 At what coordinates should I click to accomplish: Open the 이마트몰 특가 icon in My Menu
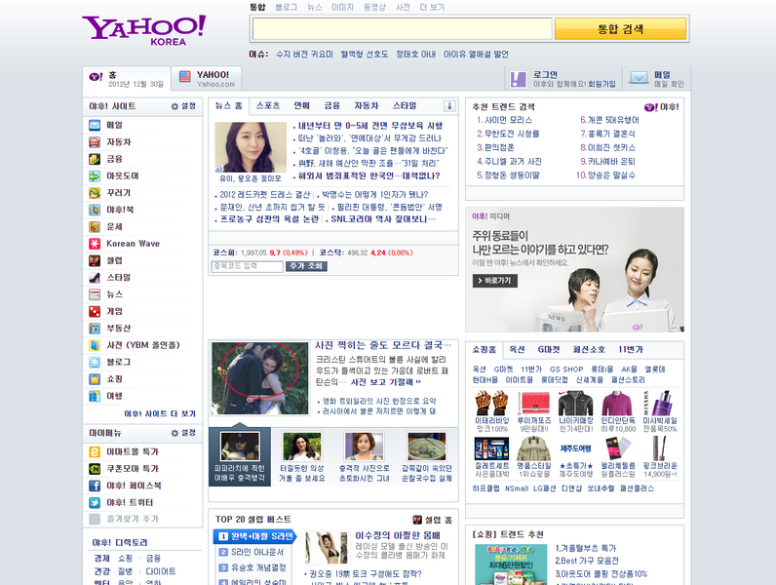94,451
